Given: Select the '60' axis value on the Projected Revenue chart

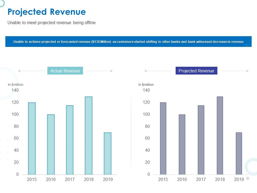Looking at the screenshot, I should 147,138.
